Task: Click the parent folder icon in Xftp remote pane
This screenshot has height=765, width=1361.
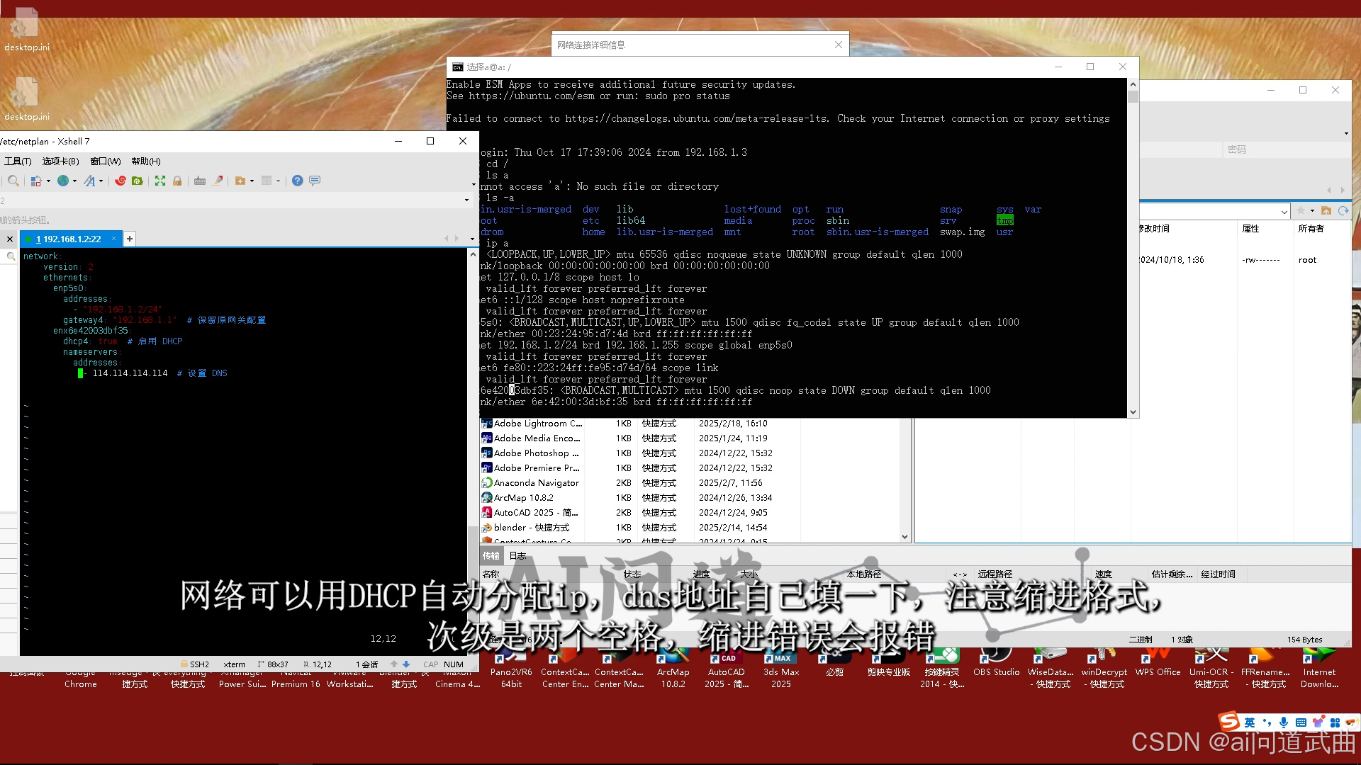Action: tap(1326, 210)
